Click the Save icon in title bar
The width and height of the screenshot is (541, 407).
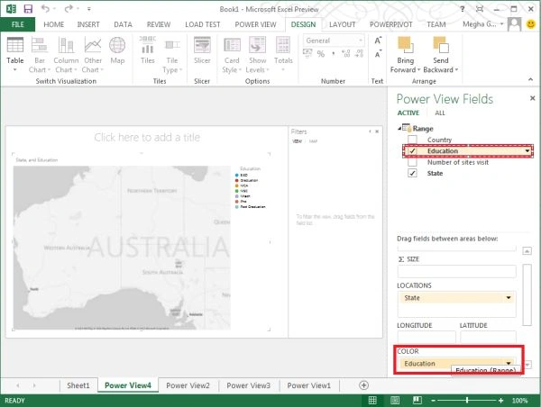pos(28,9)
